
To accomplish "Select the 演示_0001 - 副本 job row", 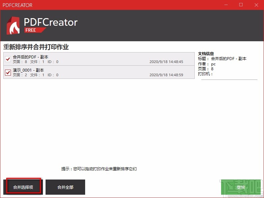I will [x=99, y=72].
